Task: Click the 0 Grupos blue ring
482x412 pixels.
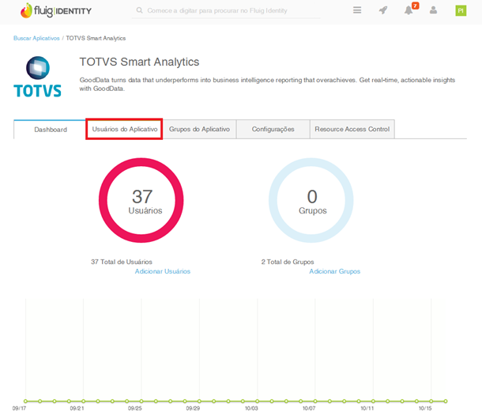Action: 311,200
